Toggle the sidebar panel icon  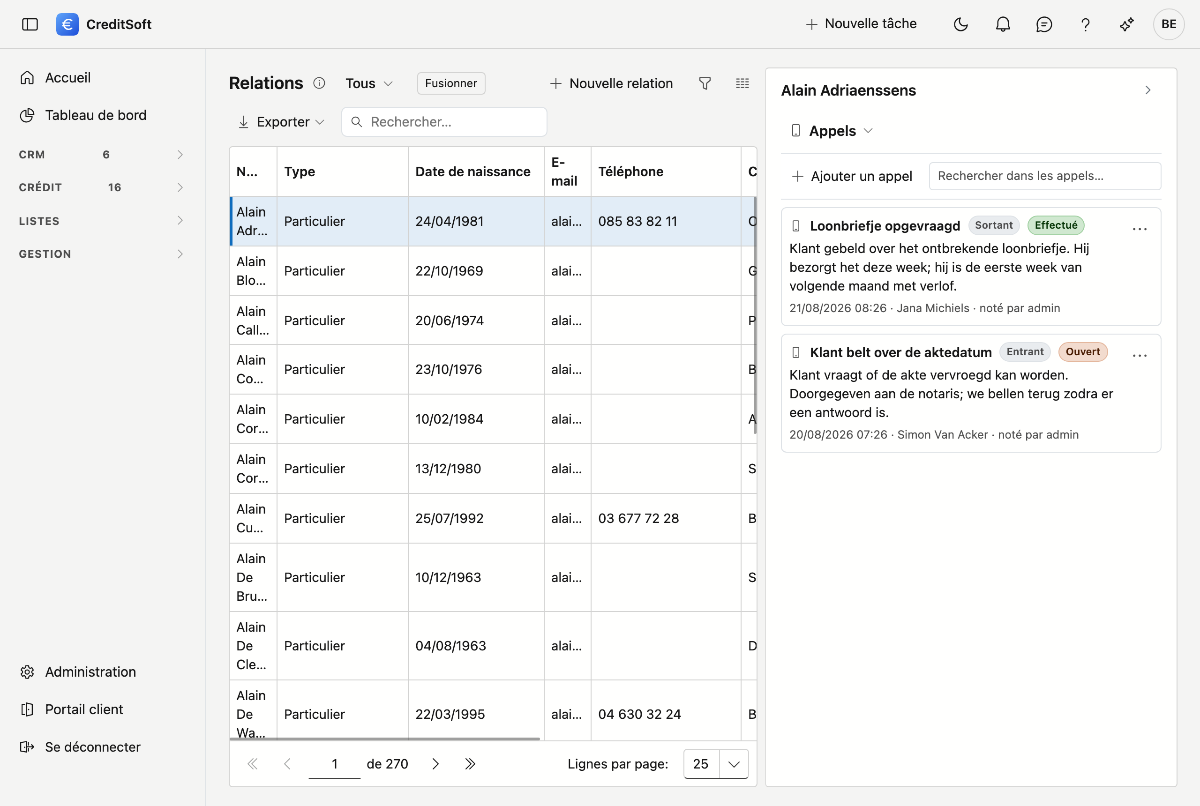pyautogui.click(x=30, y=24)
